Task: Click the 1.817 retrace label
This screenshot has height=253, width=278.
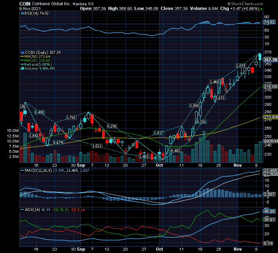Action: coord(158,133)
